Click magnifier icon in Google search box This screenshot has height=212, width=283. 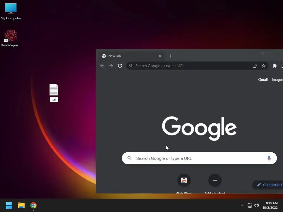(129, 158)
